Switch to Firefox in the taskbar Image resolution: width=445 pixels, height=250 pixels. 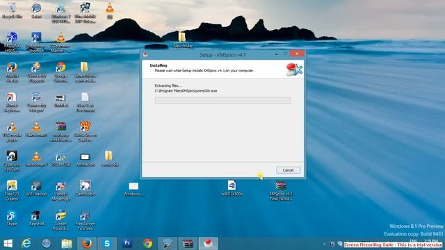[87, 244]
